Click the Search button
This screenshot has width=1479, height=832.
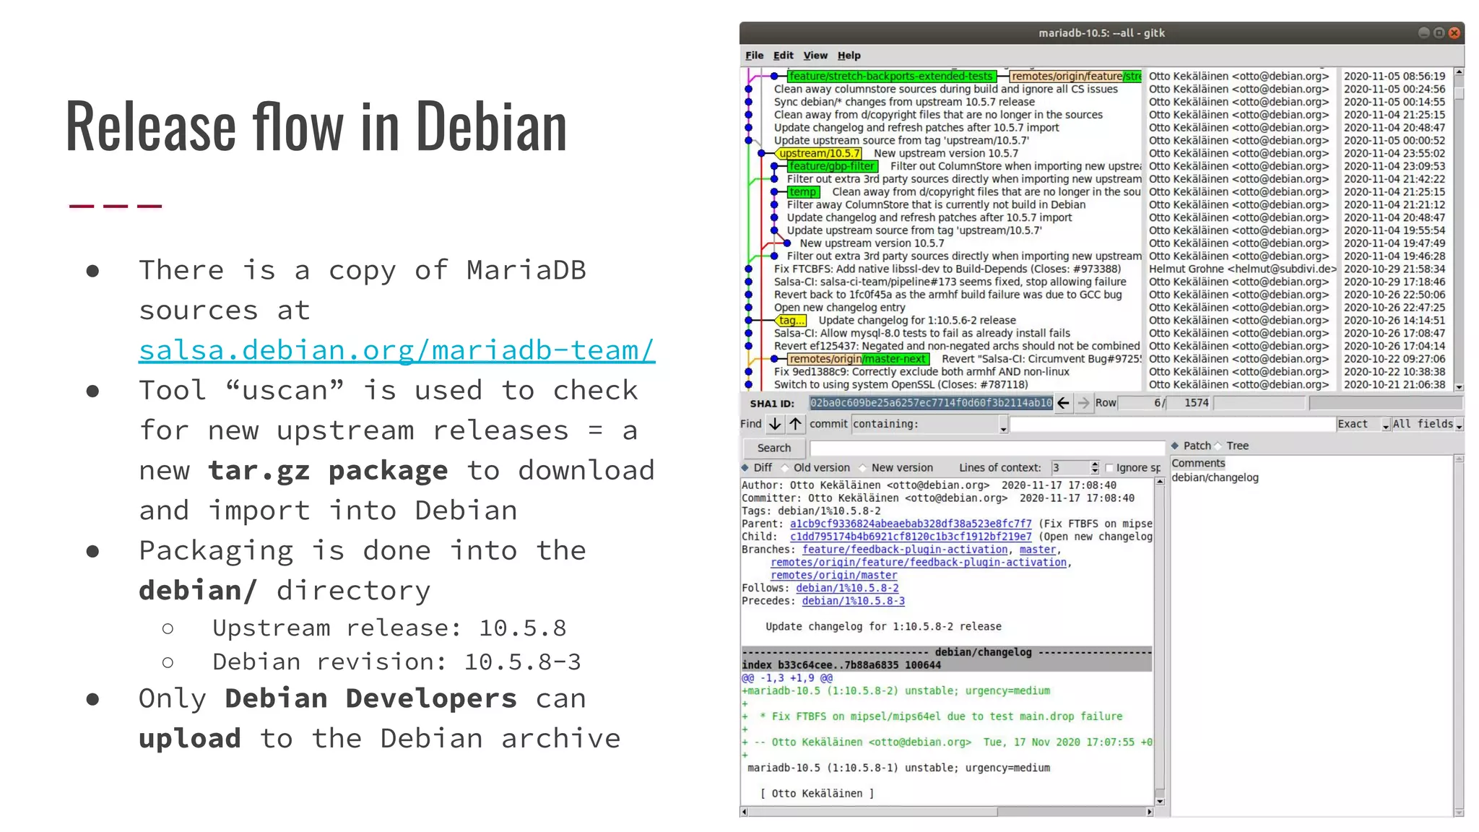coord(774,448)
